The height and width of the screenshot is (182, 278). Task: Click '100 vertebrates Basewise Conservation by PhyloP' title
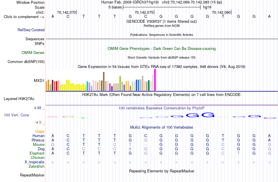click(x=162, y=108)
